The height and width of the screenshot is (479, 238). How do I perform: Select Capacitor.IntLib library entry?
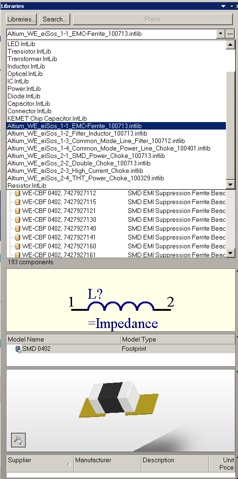point(116,103)
